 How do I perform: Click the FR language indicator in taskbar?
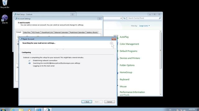[170, 110]
